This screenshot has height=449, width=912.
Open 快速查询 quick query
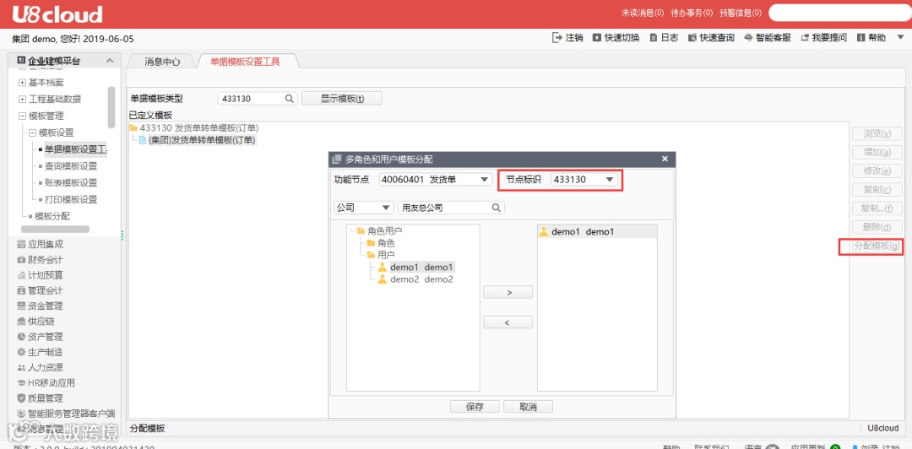click(711, 38)
